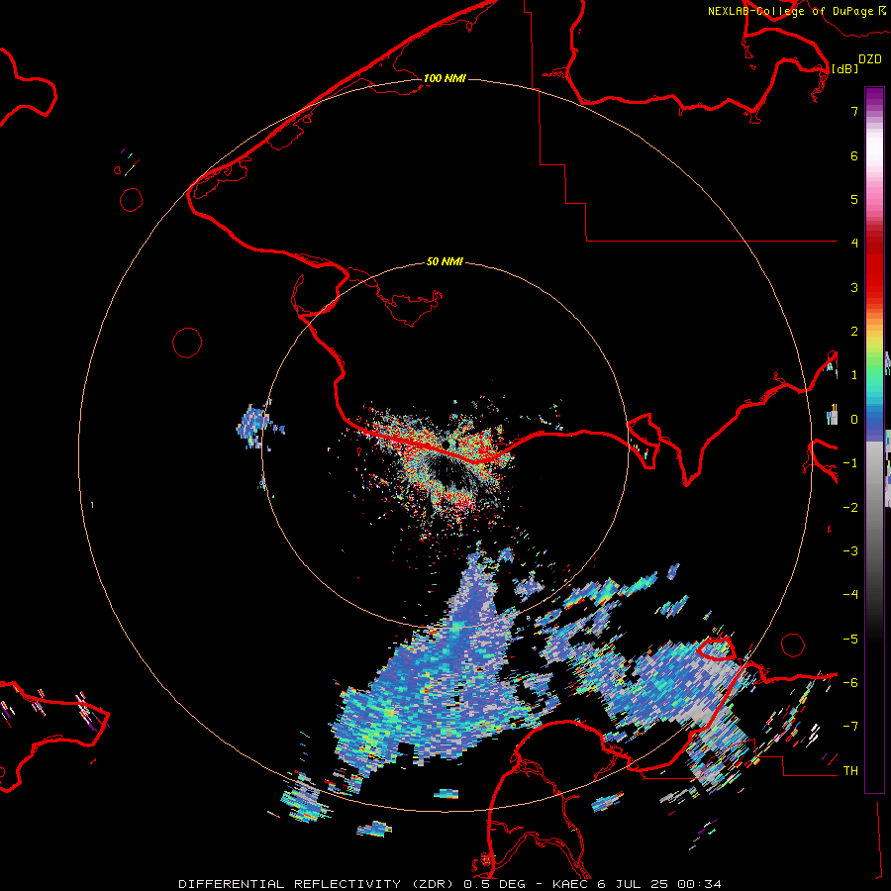
Task: Click the -2 tick label on the color scale
Action: tap(850, 507)
